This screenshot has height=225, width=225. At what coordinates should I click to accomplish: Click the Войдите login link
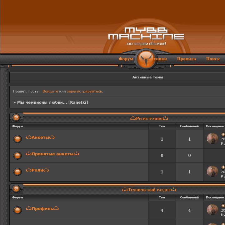(50, 91)
